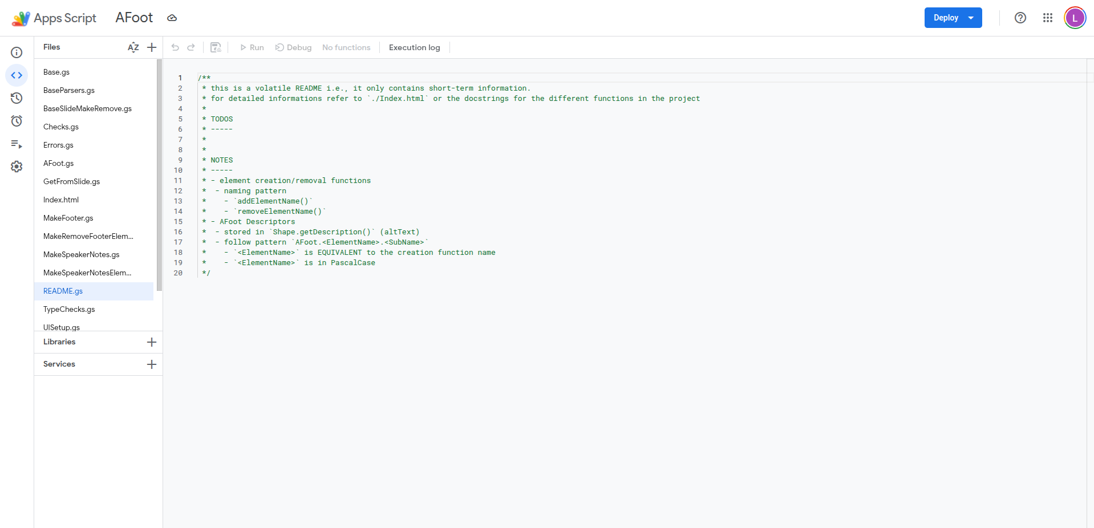Open the Execution log
The image size is (1094, 528).
(x=414, y=47)
